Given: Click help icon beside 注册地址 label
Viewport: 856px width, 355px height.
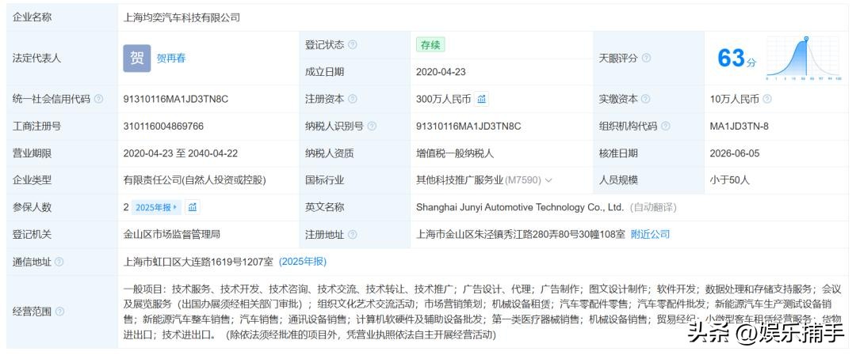Looking at the screenshot, I should 353,235.
